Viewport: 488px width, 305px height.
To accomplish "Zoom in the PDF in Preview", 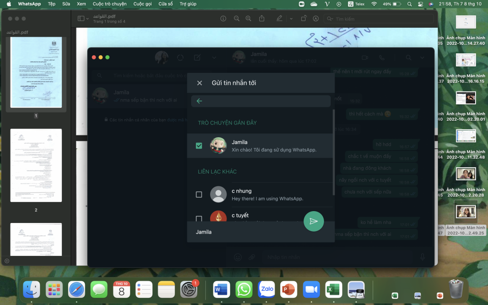I will [248, 19].
